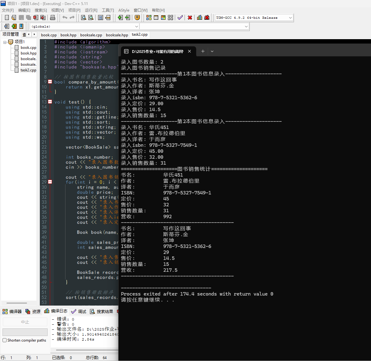Viewport: 371px width, 361px height.
Task: Click the remove file from project icon
Action: (128, 18)
